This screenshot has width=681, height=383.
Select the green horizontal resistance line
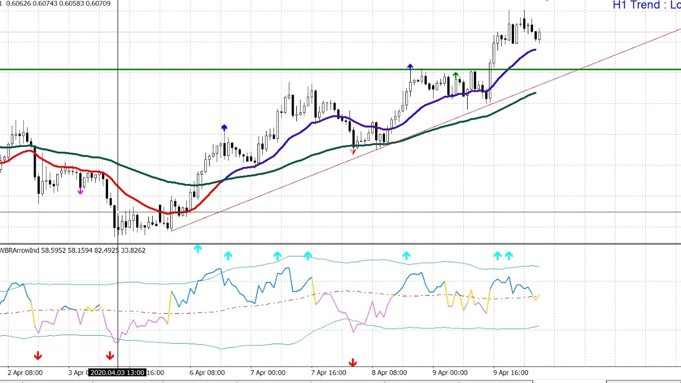click(266, 70)
